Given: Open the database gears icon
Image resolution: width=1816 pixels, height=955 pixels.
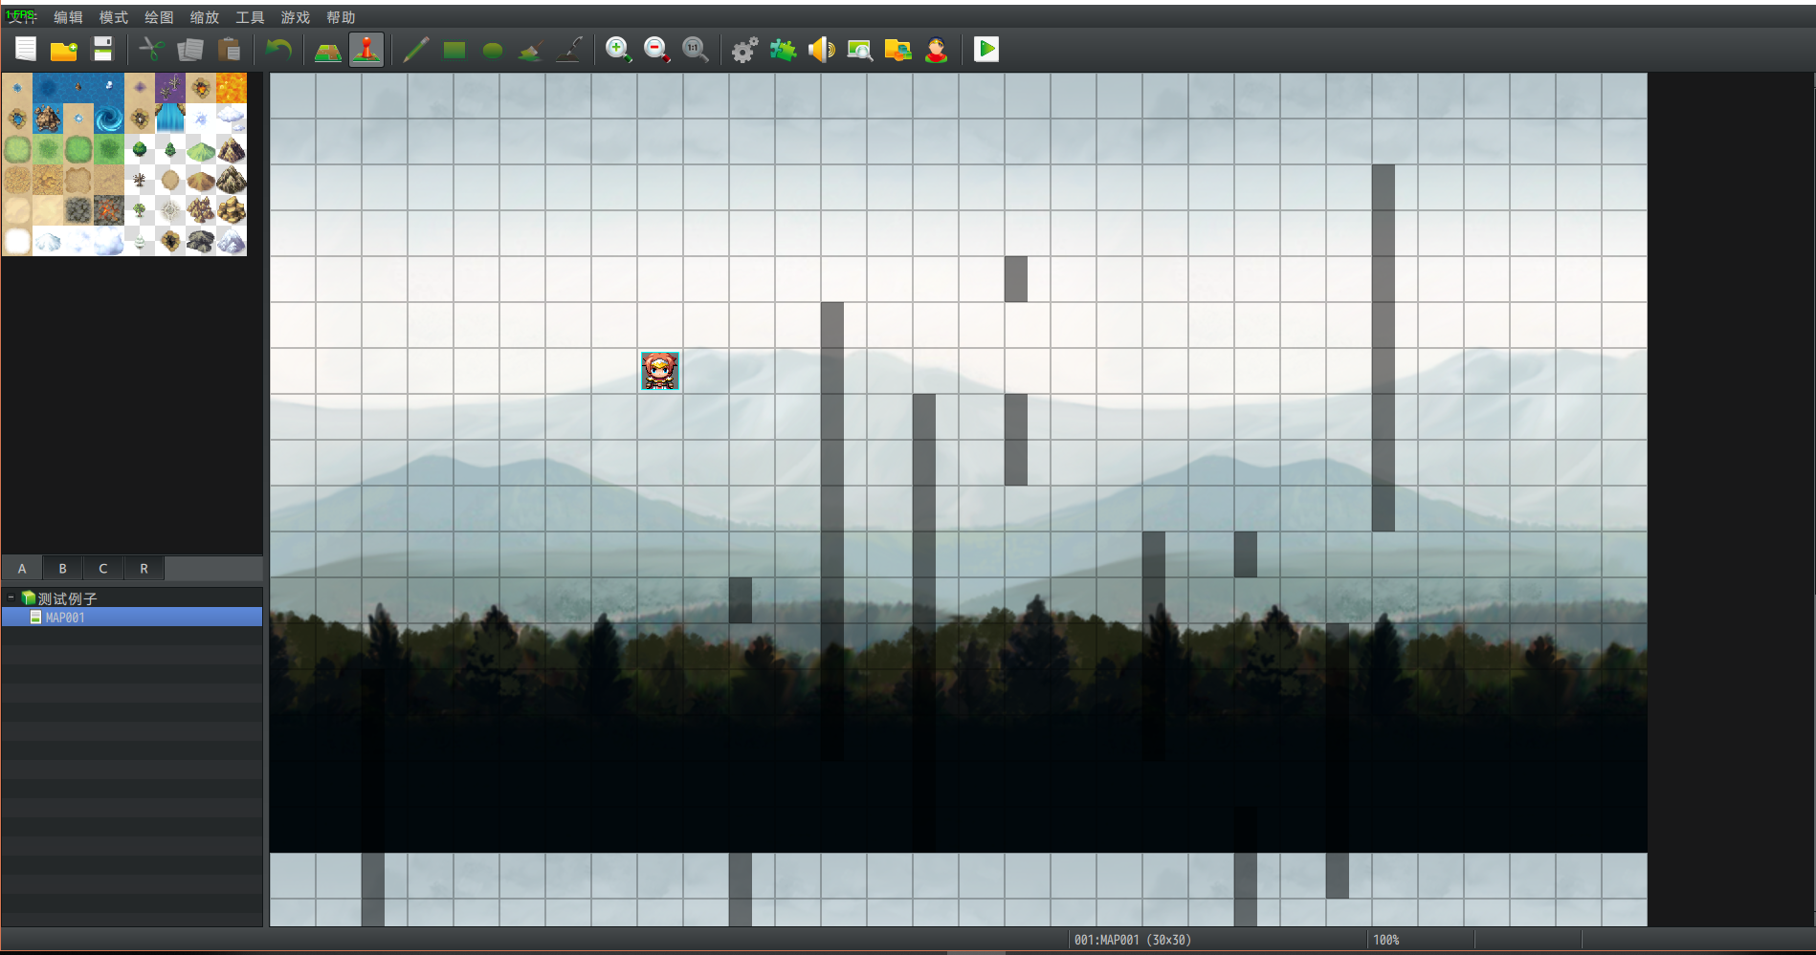Looking at the screenshot, I should click(745, 50).
